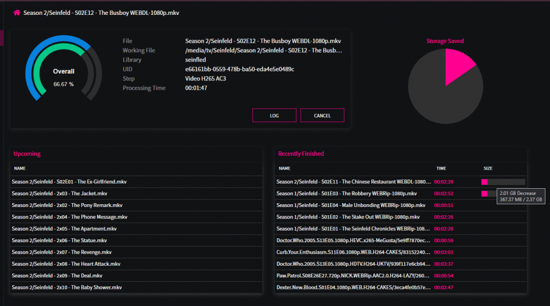Click the page title The Busboy WEBDL-1080p.mkv
Screen dimensions: 550x306
[101, 13]
